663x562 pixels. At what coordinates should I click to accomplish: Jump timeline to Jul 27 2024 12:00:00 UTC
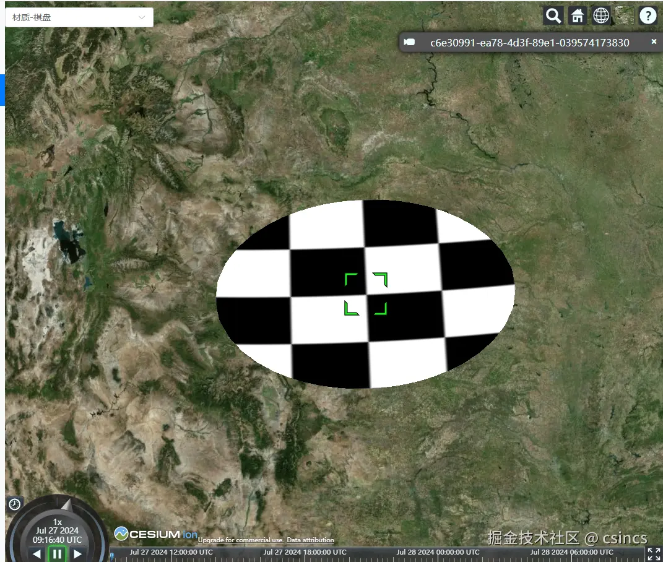(171, 552)
